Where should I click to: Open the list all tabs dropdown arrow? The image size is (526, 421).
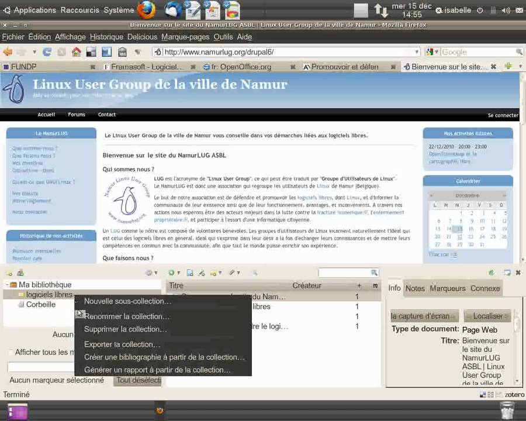(x=520, y=67)
